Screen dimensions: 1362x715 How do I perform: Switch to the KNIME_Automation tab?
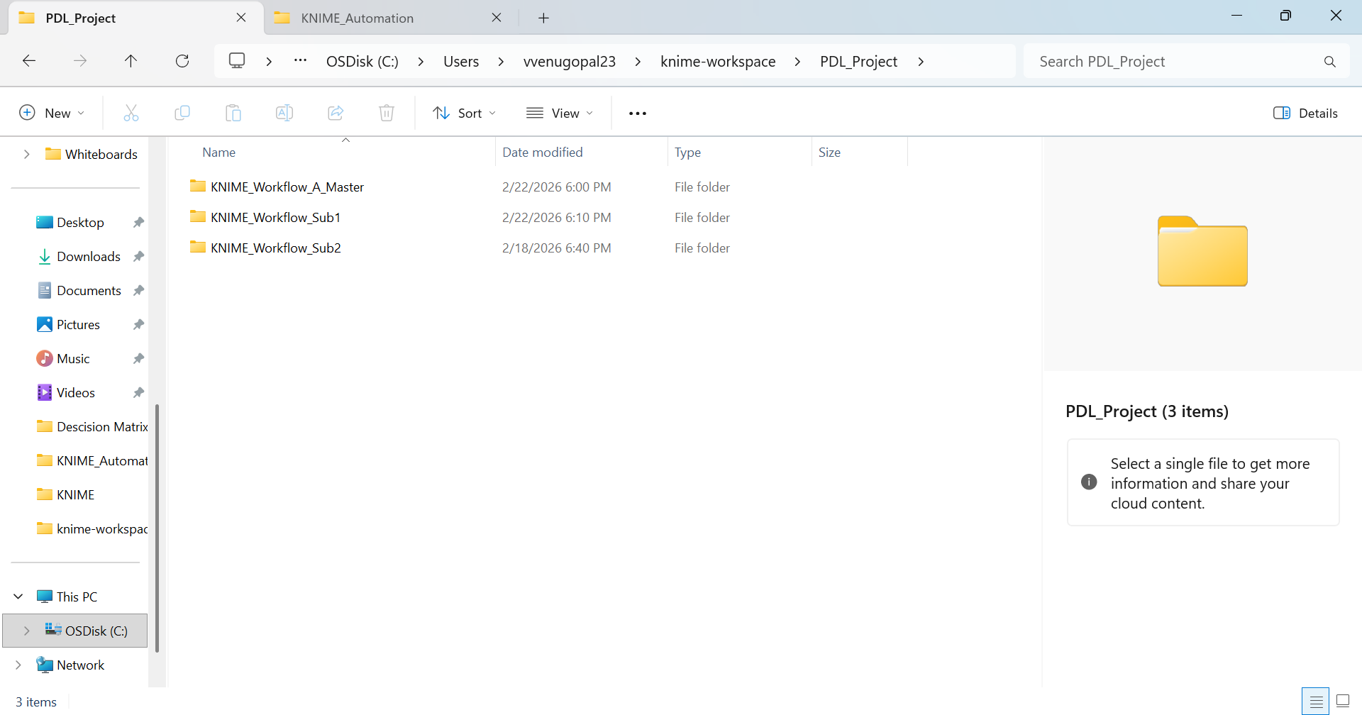(x=357, y=18)
